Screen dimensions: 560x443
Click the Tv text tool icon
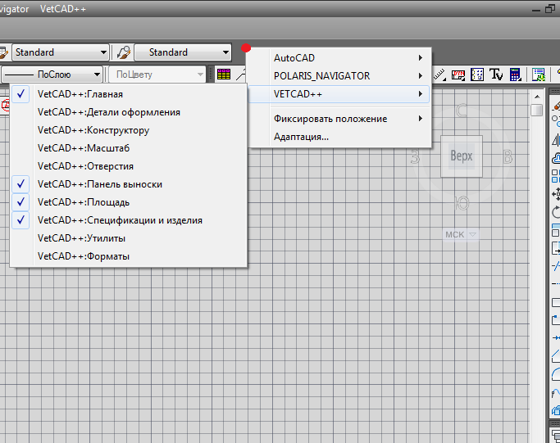click(496, 75)
